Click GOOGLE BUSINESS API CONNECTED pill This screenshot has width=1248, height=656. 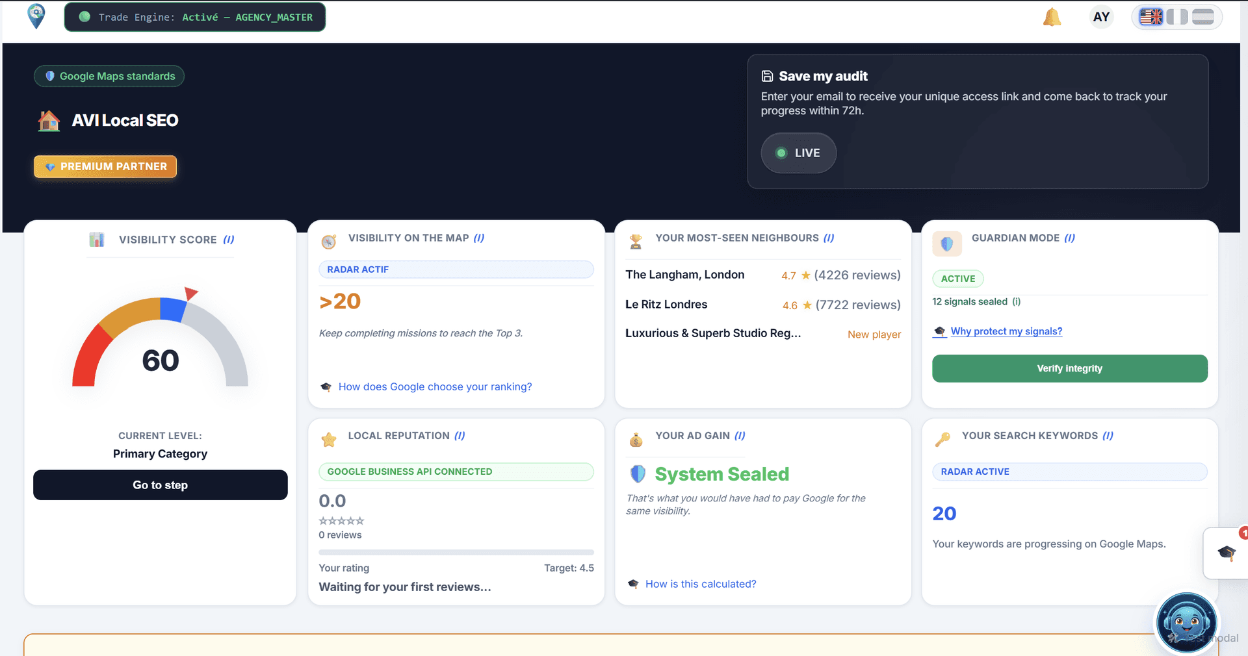point(456,472)
